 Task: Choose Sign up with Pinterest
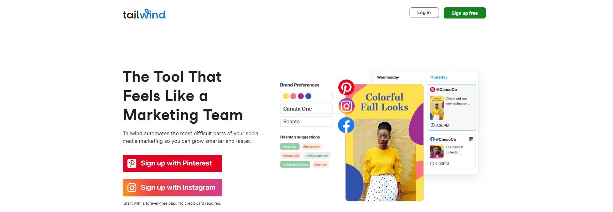172,163
